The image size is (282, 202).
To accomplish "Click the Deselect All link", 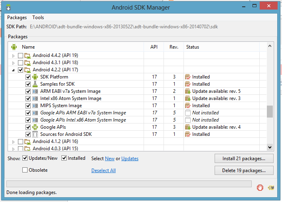I will 103,171.
